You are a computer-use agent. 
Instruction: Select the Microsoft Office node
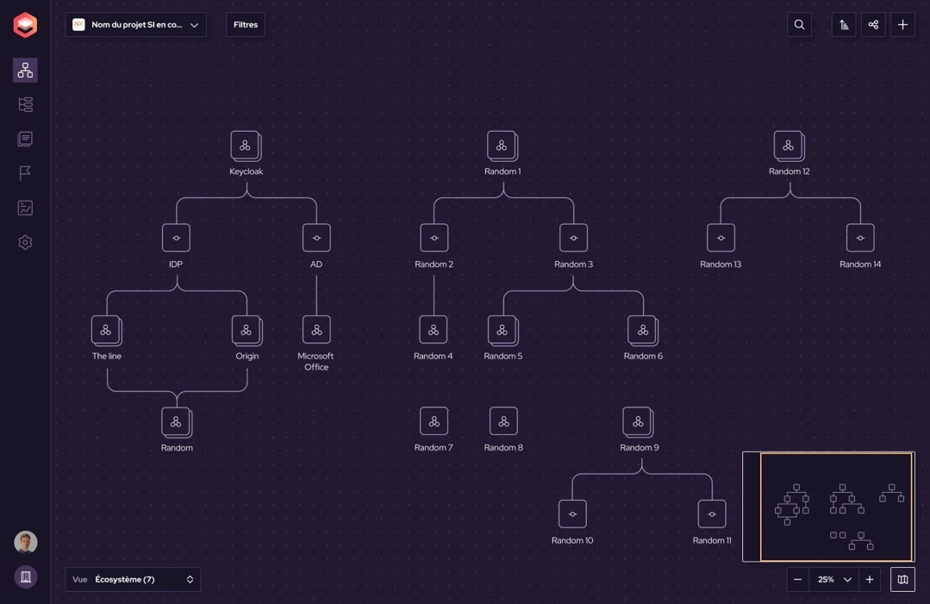click(316, 329)
